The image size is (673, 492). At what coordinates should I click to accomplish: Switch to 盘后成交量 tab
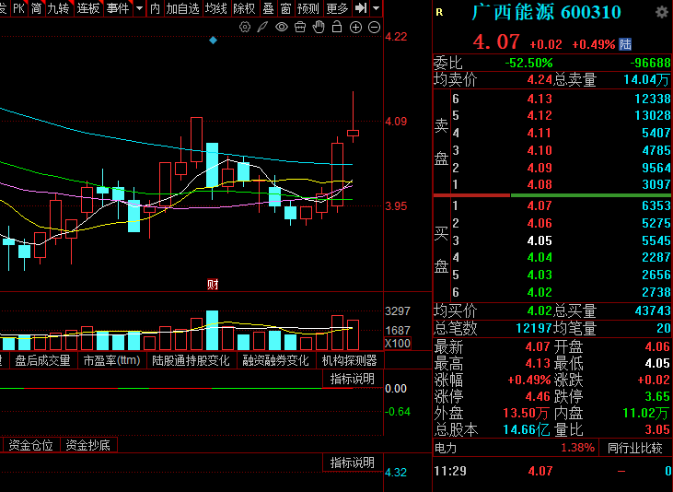pos(43,360)
